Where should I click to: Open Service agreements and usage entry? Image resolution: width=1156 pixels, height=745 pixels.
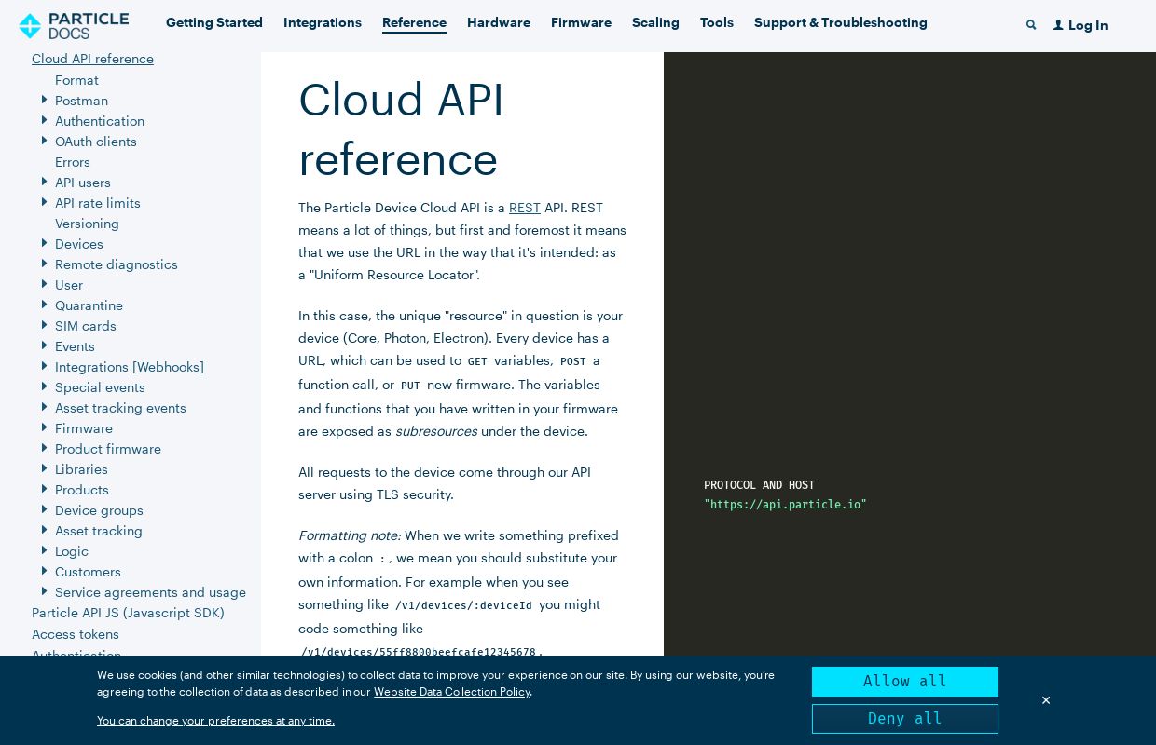pyautogui.click(x=150, y=592)
